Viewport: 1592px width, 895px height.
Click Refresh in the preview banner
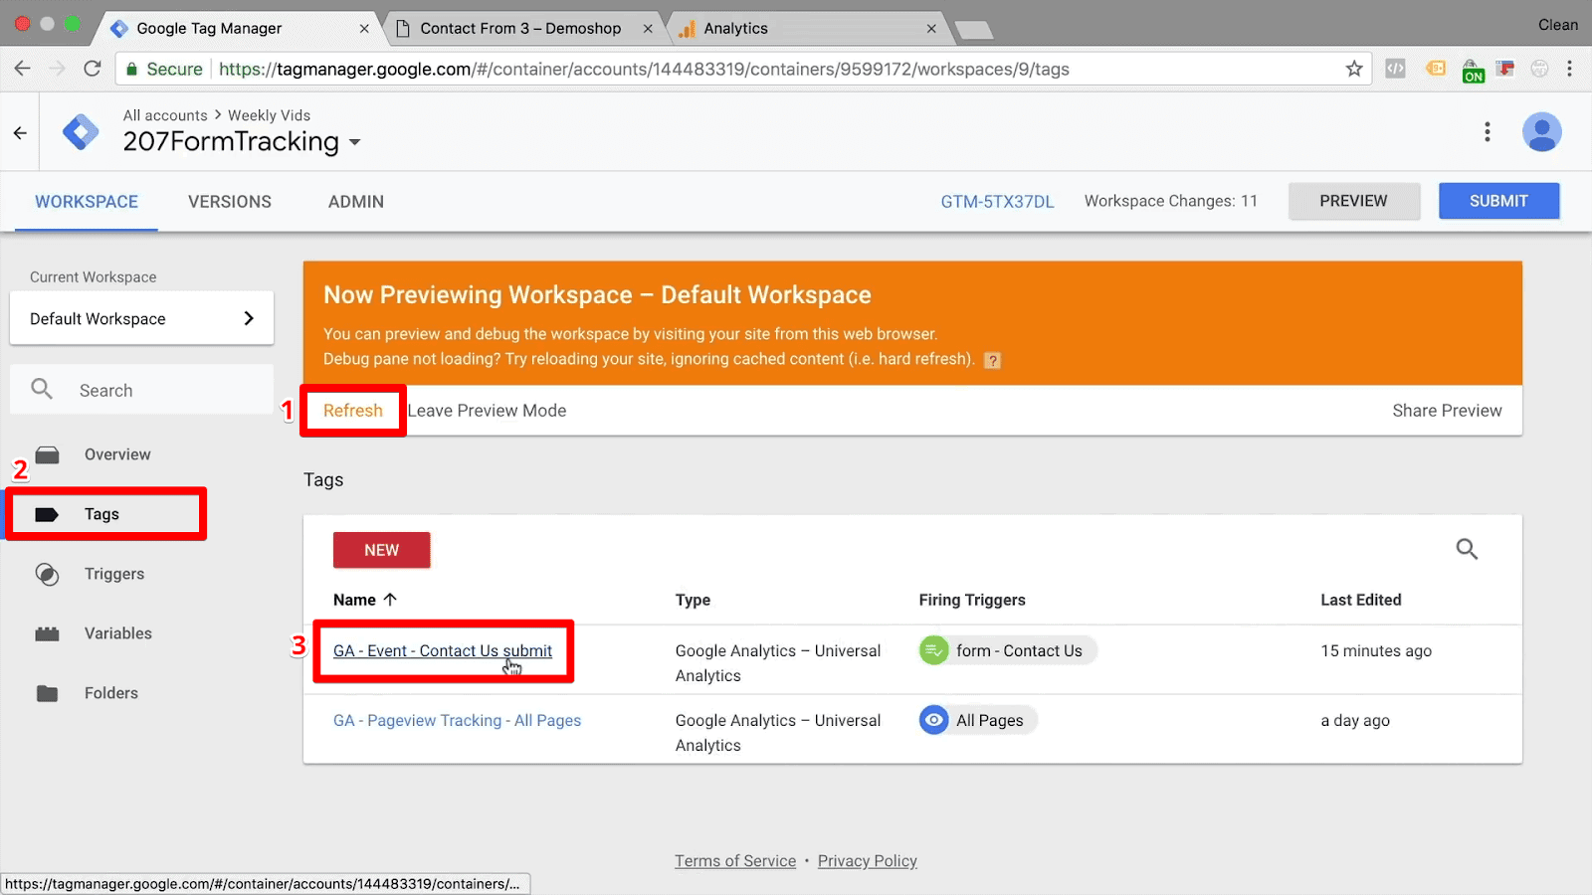point(352,410)
